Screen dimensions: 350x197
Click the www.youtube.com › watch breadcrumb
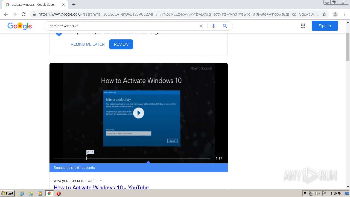click(x=76, y=181)
